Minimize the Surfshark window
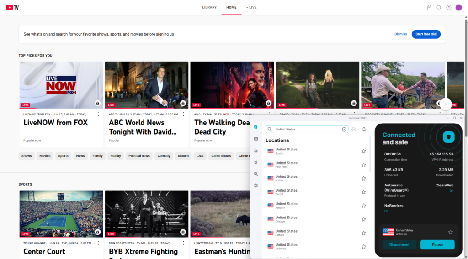 point(447,118)
